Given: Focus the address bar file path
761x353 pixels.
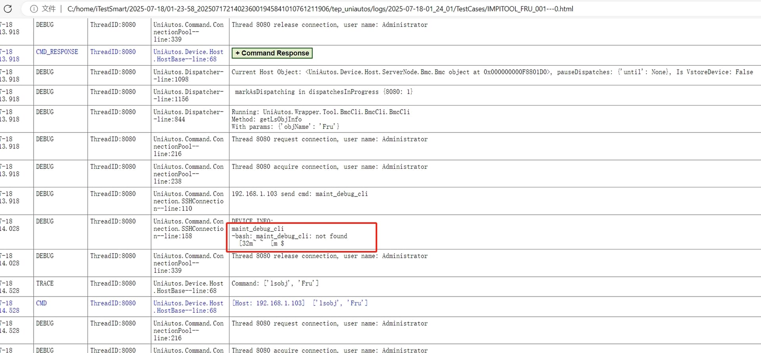Looking at the screenshot, I should [x=320, y=9].
